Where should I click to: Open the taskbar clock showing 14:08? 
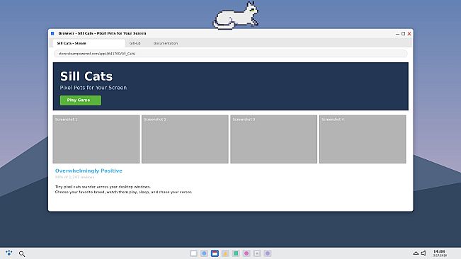tap(440, 253)
